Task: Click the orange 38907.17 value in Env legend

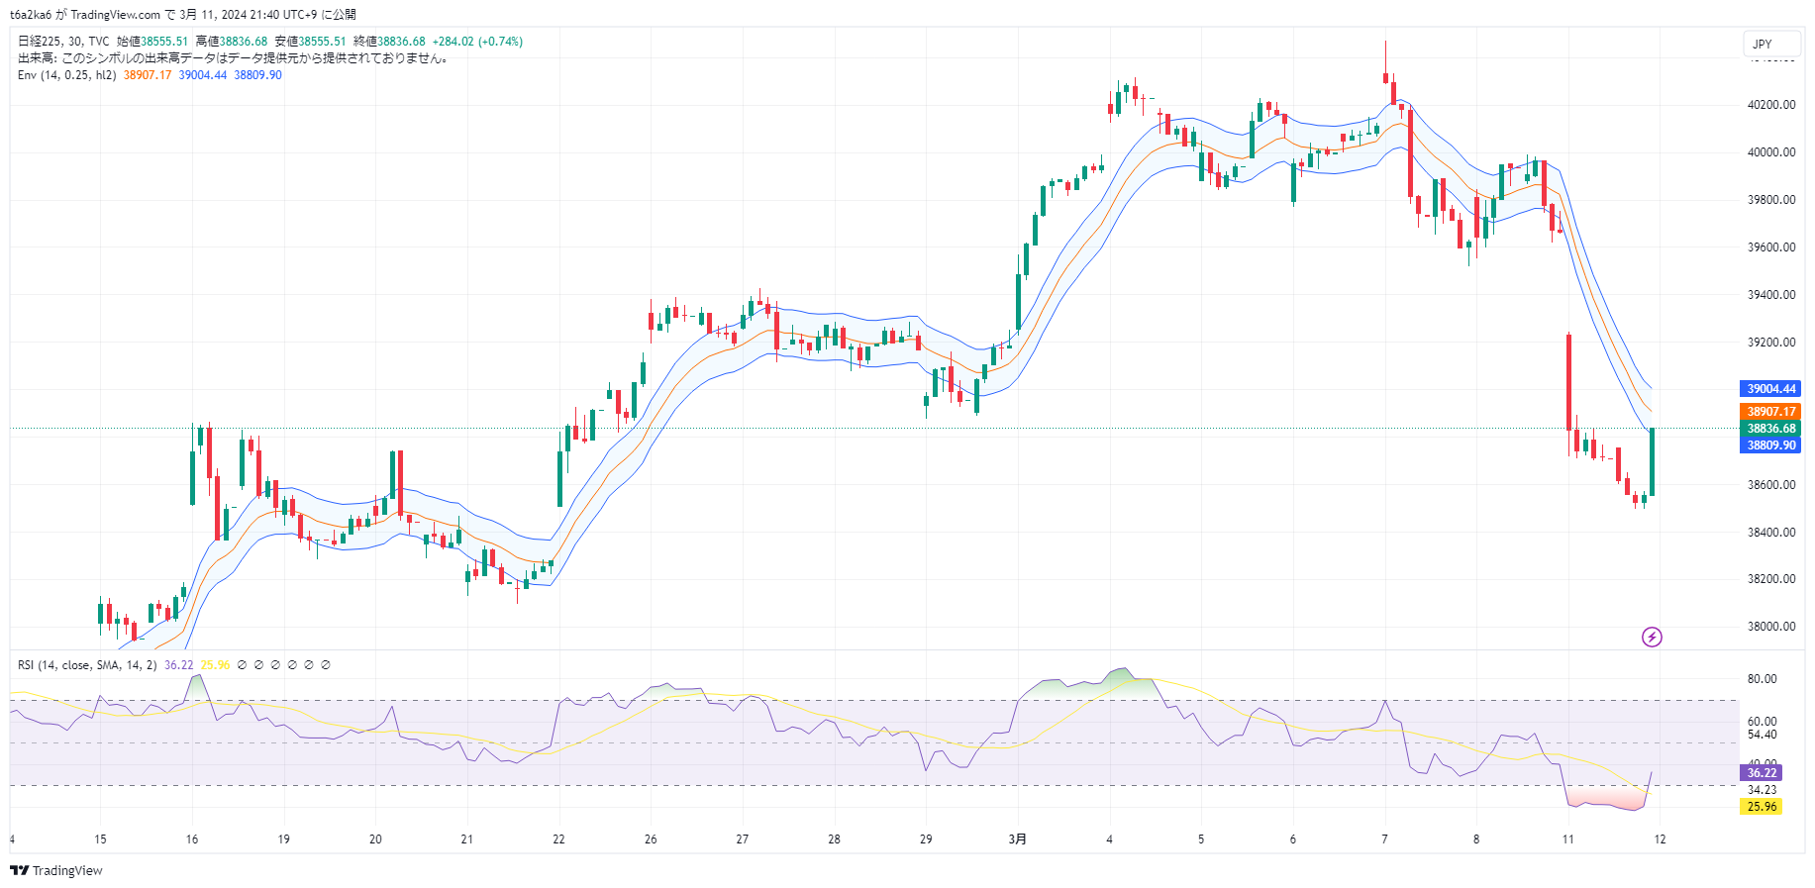Action: click(148, 75)
